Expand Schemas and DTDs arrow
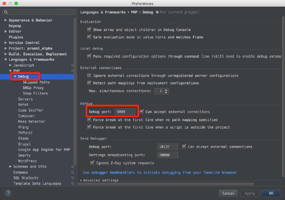This screenshot has width=285, height=200. (10, 167)
